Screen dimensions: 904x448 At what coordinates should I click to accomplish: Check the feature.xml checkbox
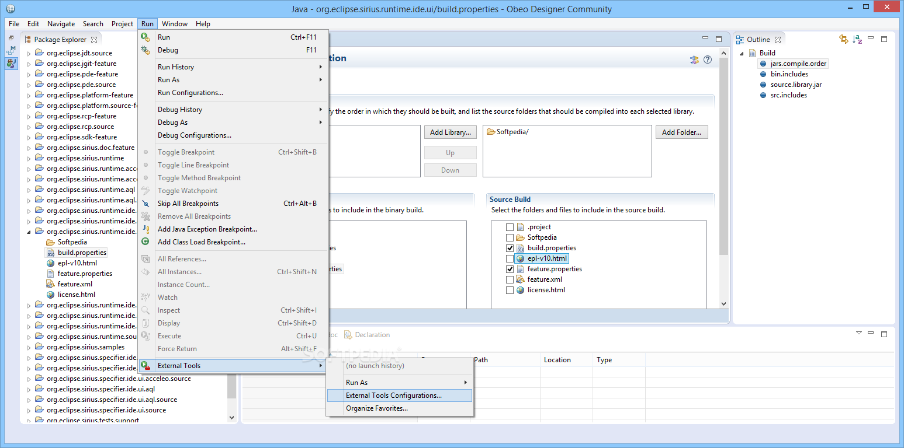pos(510,279)
